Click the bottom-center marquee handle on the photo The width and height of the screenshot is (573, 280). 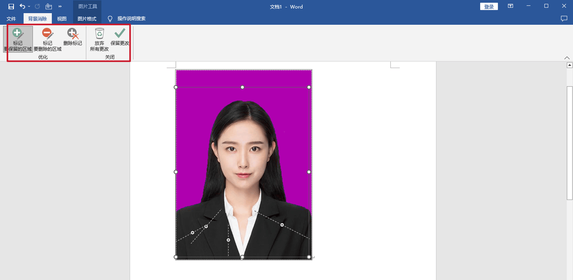pos(242,257)
